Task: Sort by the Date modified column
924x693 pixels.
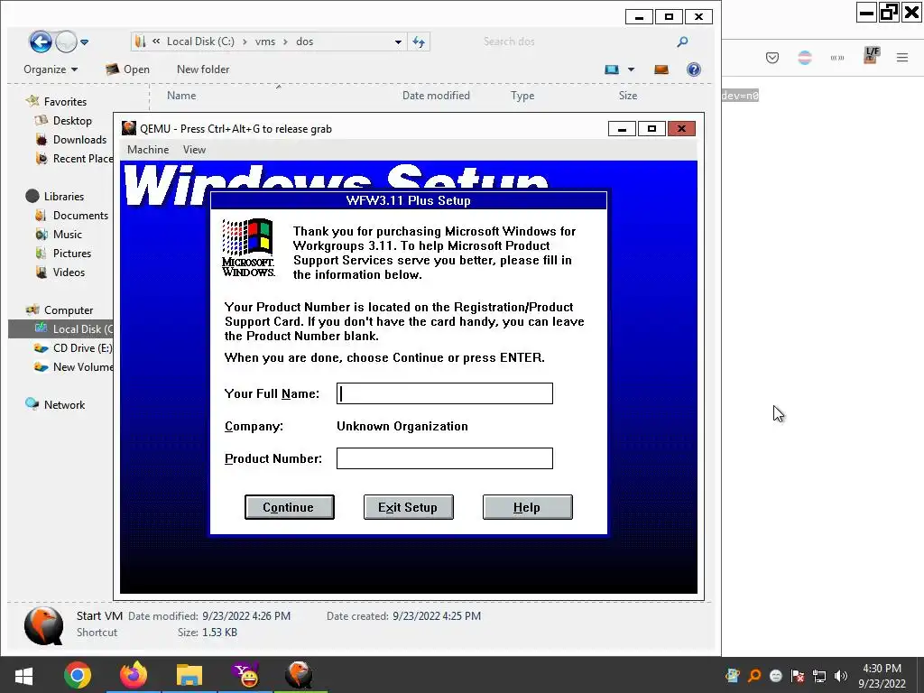Action: click(436, 96)
